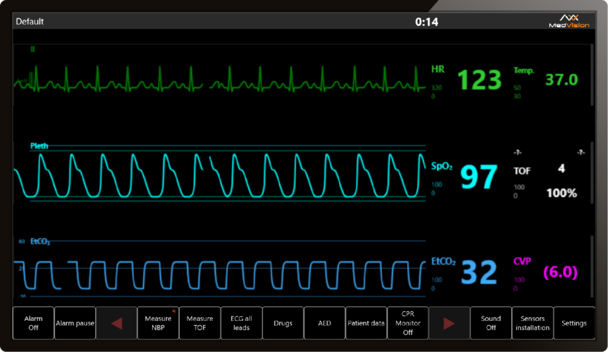Open the Drugs menu

coord(283,323)
